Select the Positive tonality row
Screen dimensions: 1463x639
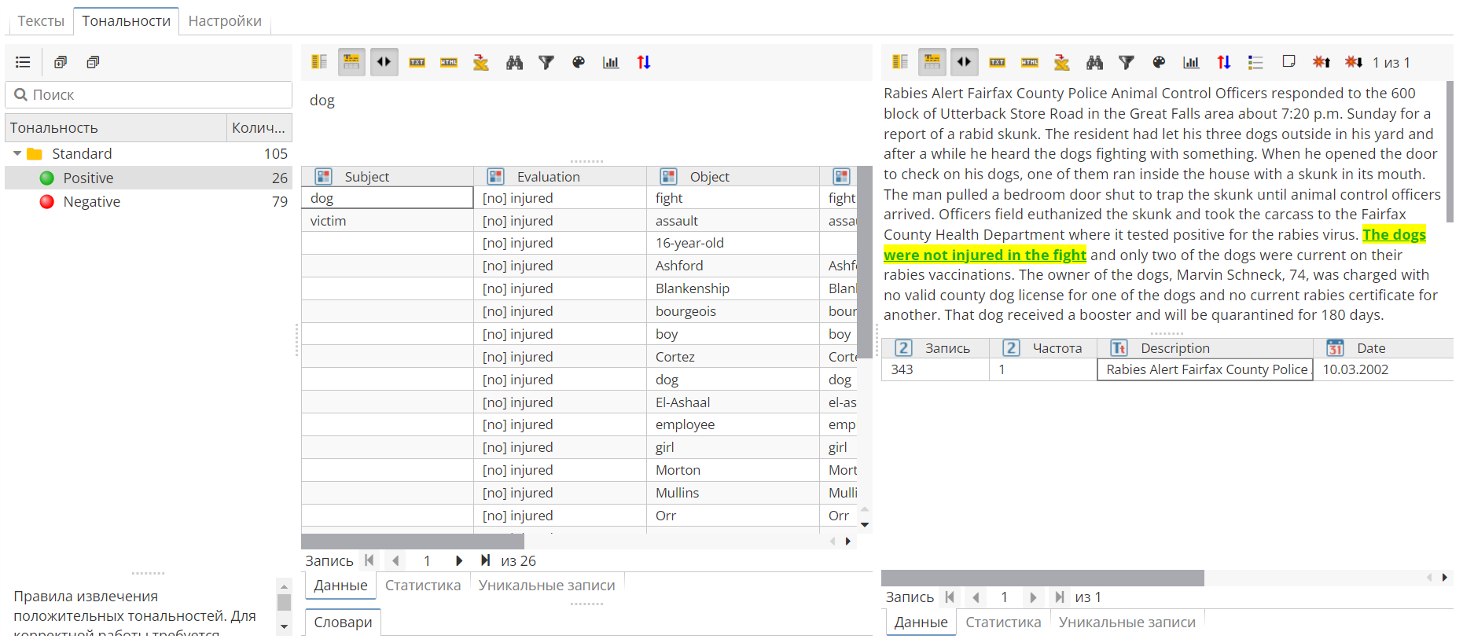pos(149,178)
